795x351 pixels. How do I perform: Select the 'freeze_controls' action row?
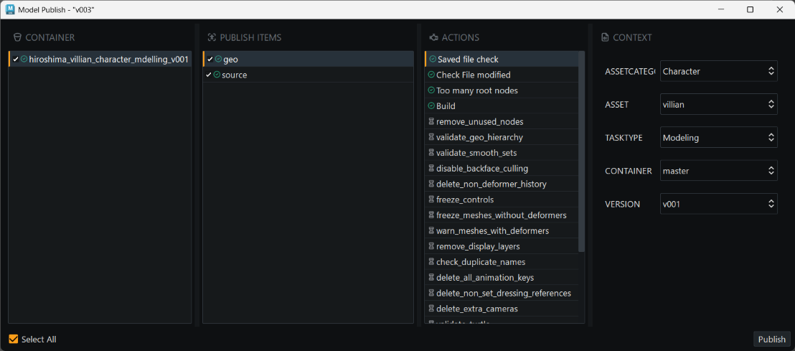[502, 200]
